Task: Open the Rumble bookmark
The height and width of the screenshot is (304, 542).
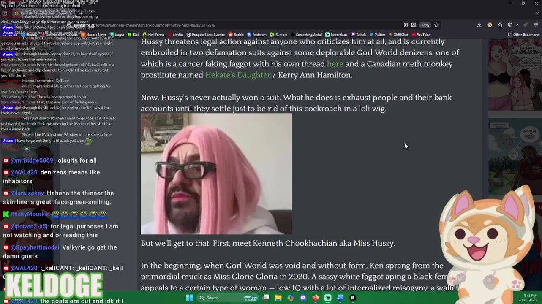Action: (278, 35)
